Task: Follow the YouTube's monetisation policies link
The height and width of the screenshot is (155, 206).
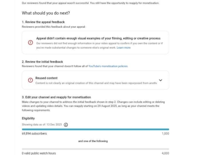Action: [x=108, y=66]
